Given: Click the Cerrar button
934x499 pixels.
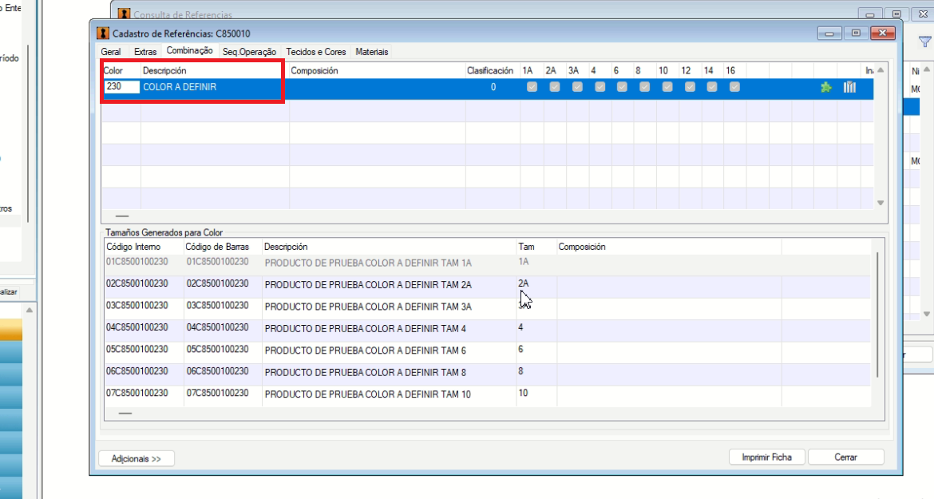Looking at the screenshot, I should [x=846, y=457].
